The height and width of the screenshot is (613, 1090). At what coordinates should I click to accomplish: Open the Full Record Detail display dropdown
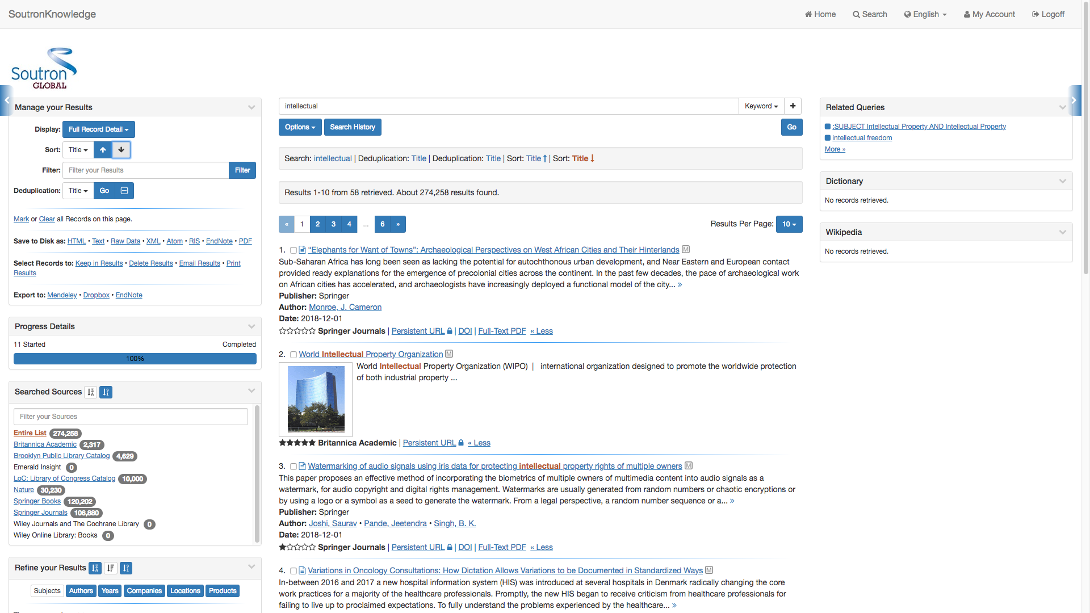click(99, 129)
